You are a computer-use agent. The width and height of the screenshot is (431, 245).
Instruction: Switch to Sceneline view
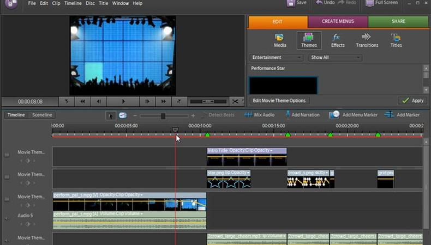(42, 115)
